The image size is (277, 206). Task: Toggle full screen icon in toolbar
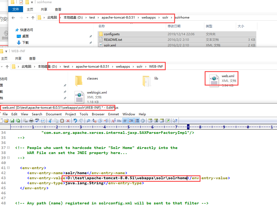pos(168,121)
